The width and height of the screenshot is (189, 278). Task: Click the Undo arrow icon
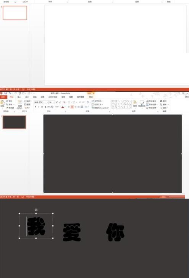(x=10, y=93)
